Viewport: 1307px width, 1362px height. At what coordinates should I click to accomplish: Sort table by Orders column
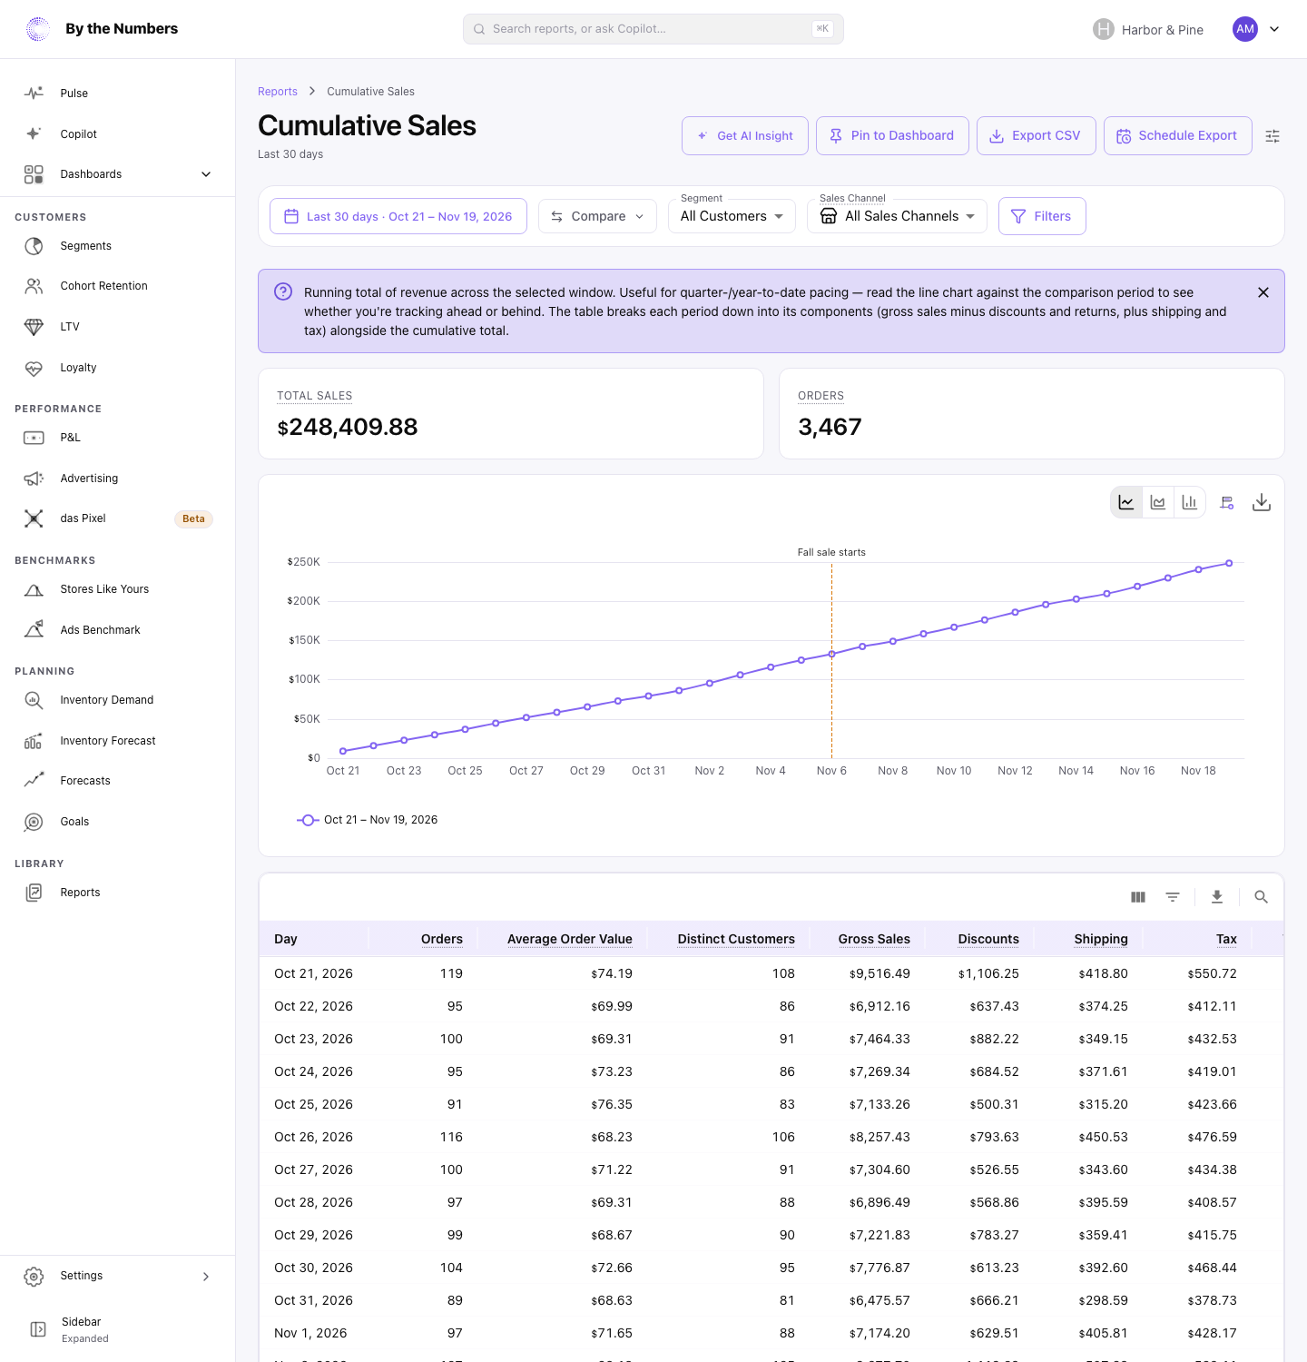[442, 939]
